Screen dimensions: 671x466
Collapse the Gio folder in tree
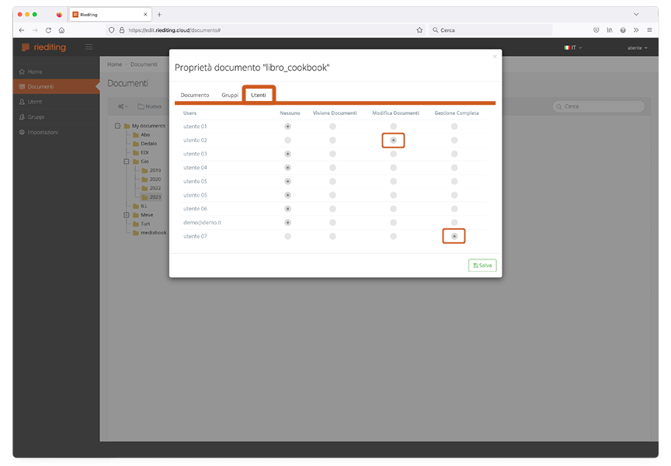126,162
